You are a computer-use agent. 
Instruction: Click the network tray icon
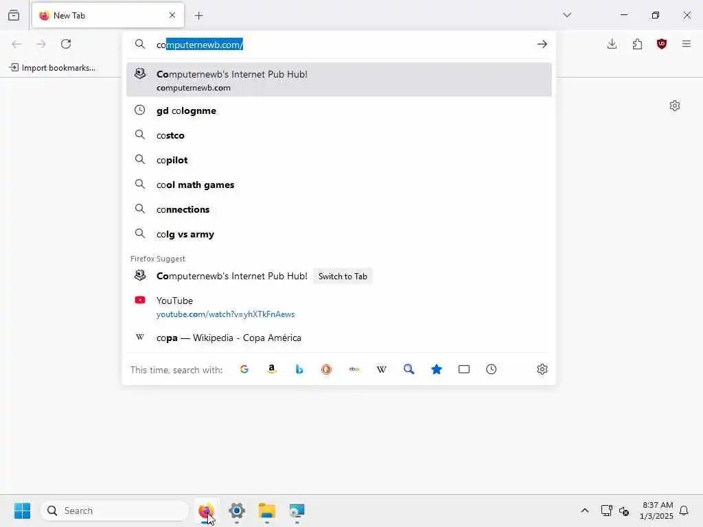[x=607, y=511]
